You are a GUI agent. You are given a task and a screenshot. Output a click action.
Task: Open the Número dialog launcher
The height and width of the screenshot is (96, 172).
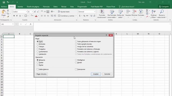(95, 20)
